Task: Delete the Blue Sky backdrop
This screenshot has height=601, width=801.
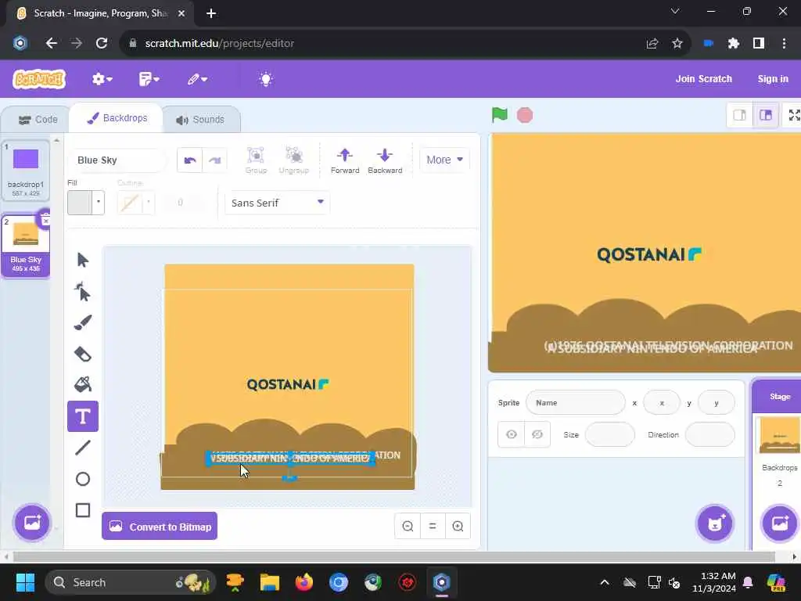Action: click(45, 220)
